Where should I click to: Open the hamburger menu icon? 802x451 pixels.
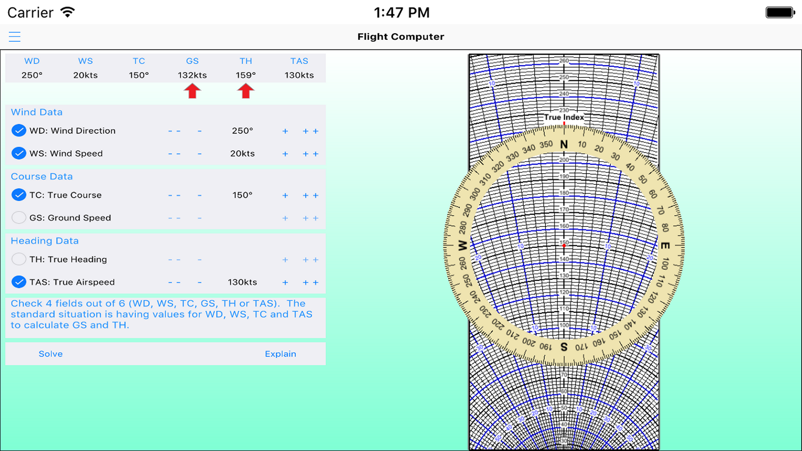click(15, 37)
